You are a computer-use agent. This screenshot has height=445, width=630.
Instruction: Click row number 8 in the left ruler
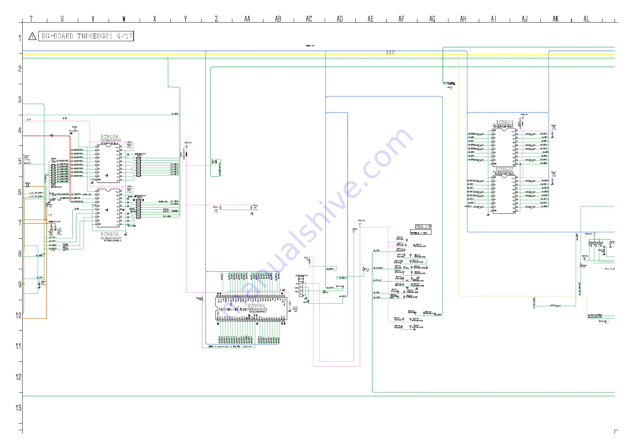(x=20, y=254)
